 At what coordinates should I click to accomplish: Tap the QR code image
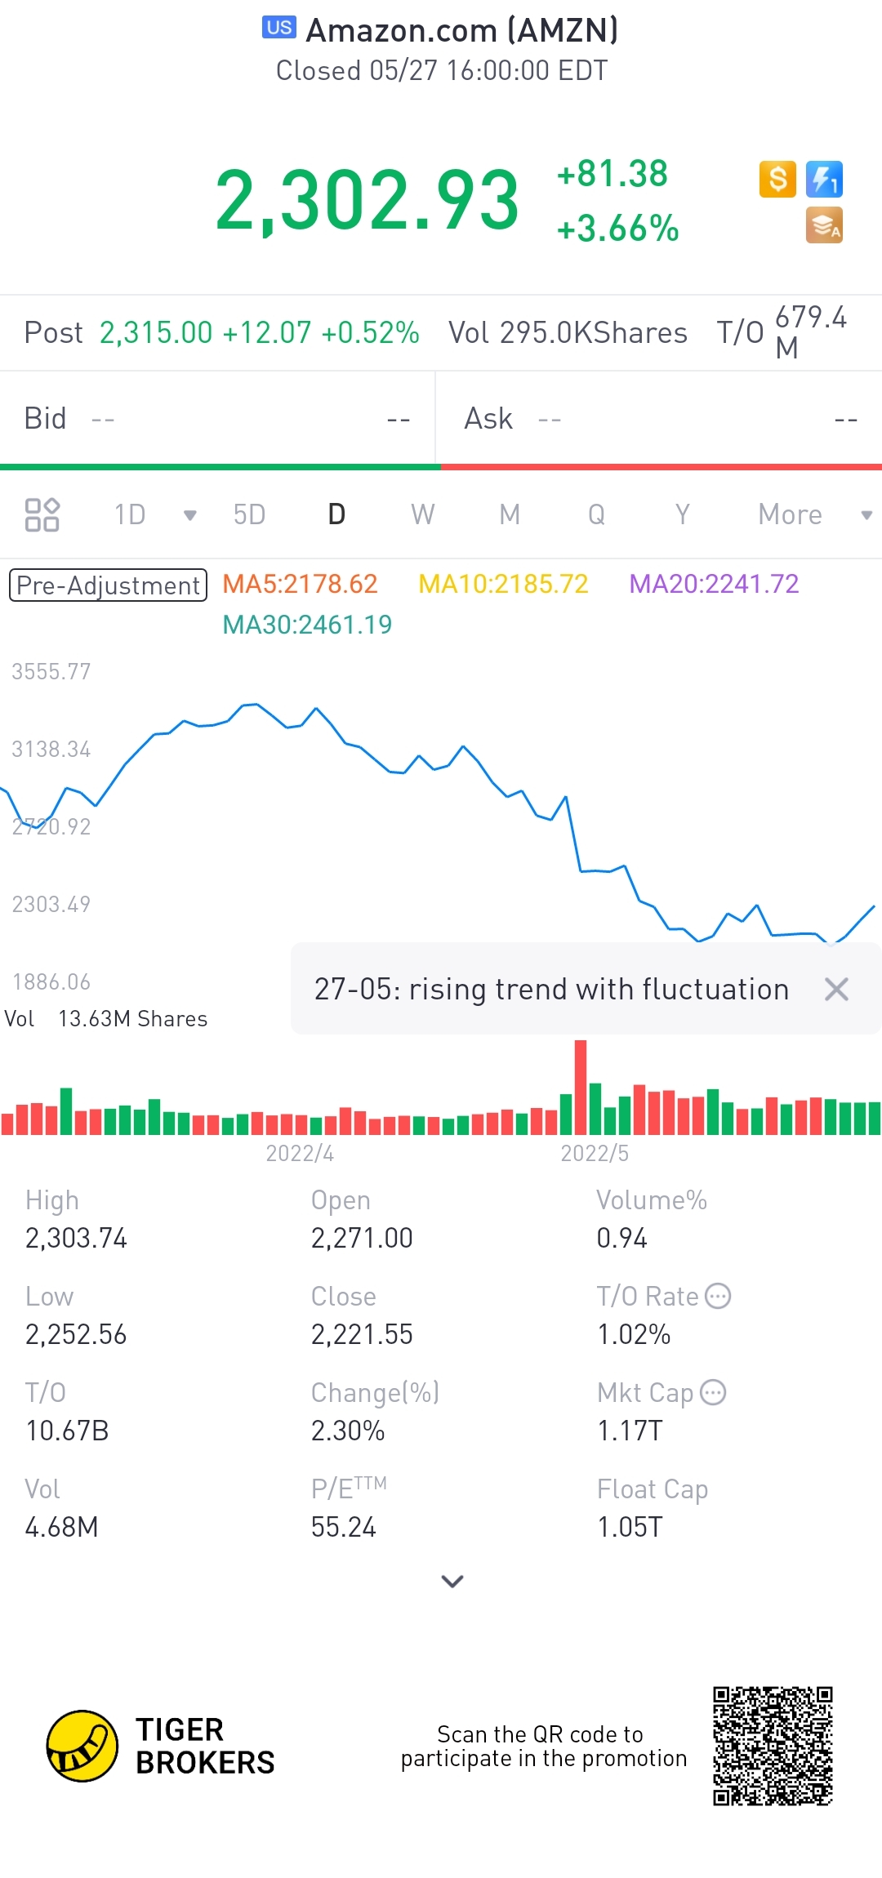click(x=773, y=1746)
